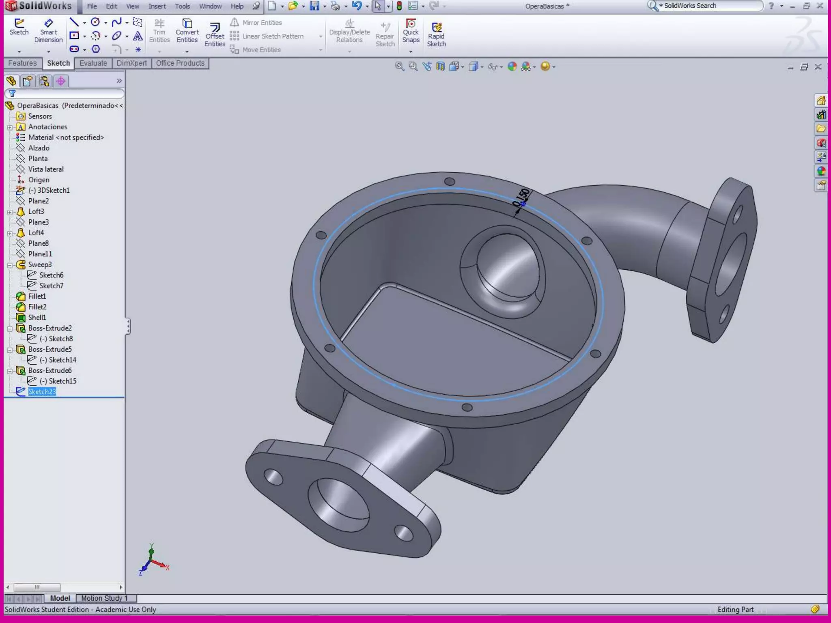Screen dimensions: 831x623
Task: Click the Line sketch tool
Action: [x=74, y=22]
